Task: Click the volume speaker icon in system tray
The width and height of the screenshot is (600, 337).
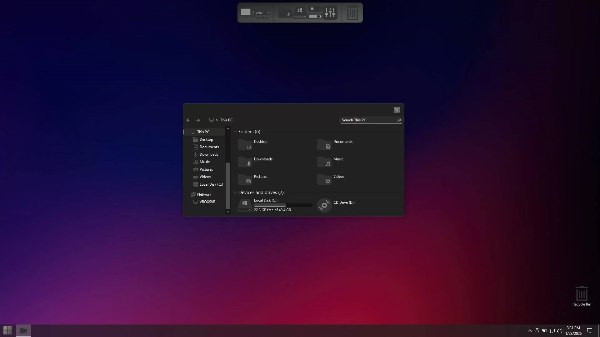Action: point(559,331)
